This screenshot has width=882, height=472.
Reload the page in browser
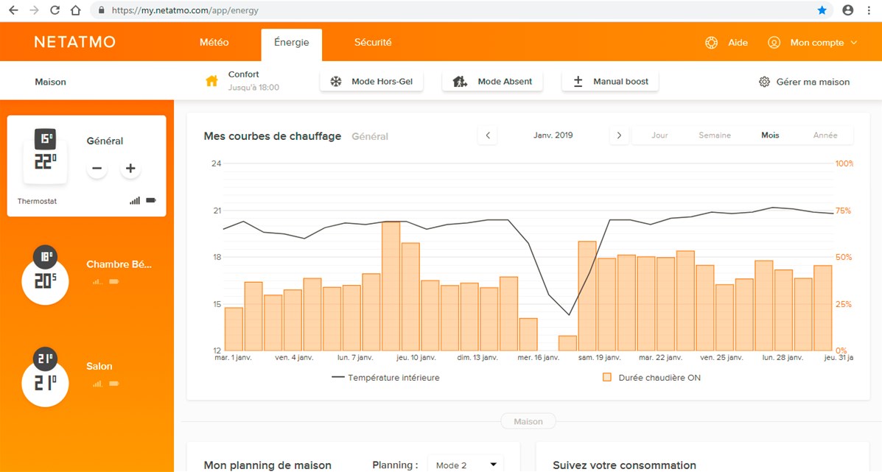[55, 10]
